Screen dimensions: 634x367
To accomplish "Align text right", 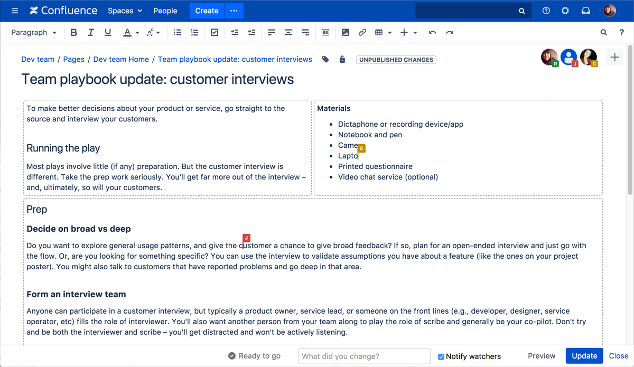I will pos(305,32).
